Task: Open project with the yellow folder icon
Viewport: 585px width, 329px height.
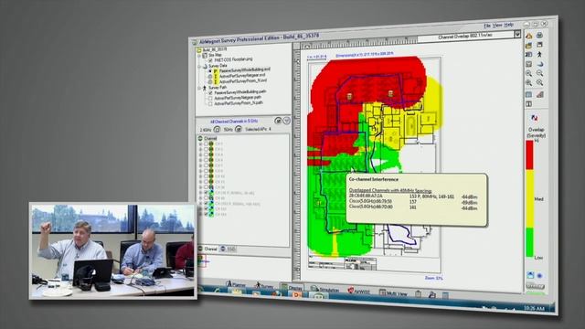Action: (528, 45)
